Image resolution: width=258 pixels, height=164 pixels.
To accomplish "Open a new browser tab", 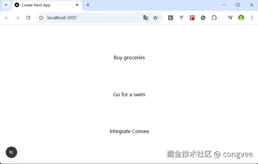I will click(x=88, y=5).
